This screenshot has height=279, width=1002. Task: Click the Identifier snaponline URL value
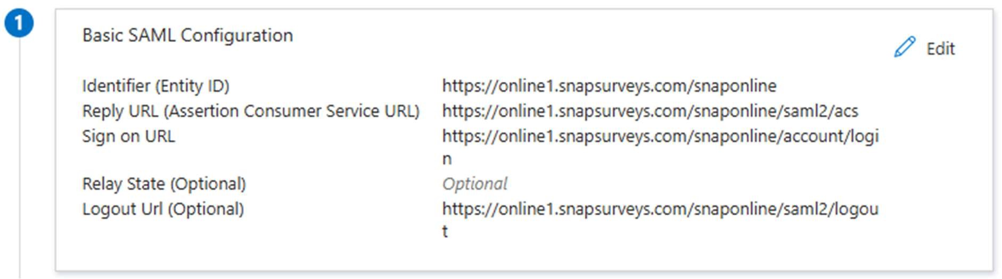(609, 86)
